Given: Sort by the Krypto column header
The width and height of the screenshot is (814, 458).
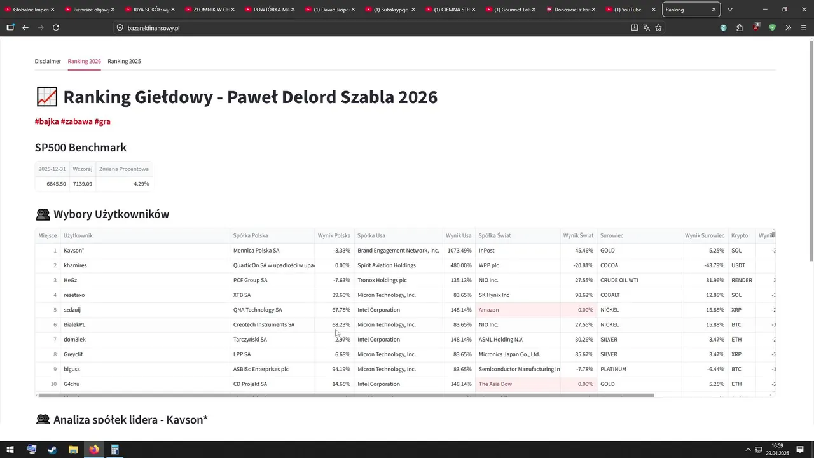Looking at the screenshot, I should [742, 235].
